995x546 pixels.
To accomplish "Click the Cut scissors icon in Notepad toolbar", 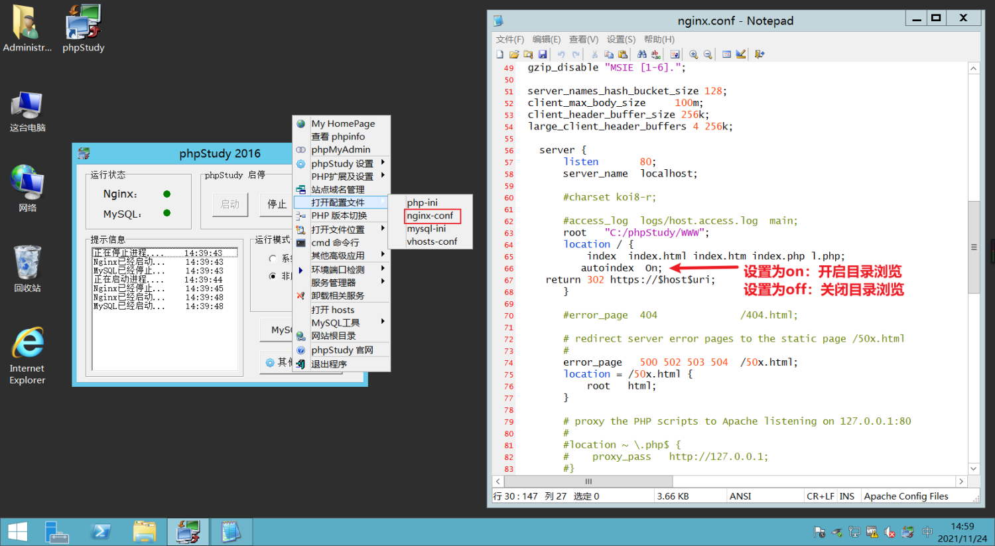I will 594,54.
